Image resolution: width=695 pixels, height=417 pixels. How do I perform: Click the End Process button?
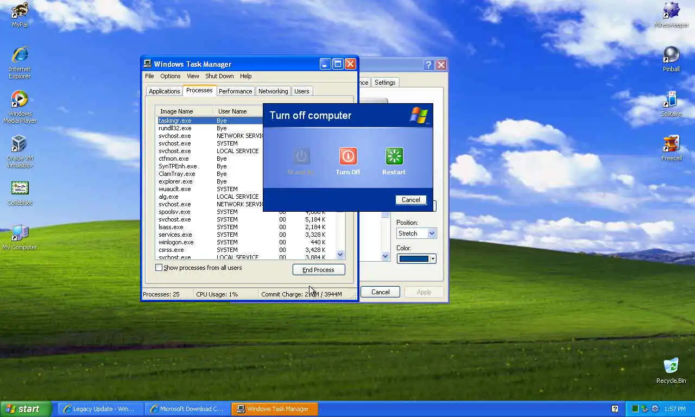[319, 270]
